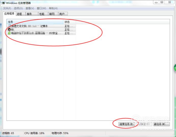Select the 应用程序 tab

coord(9,13)
